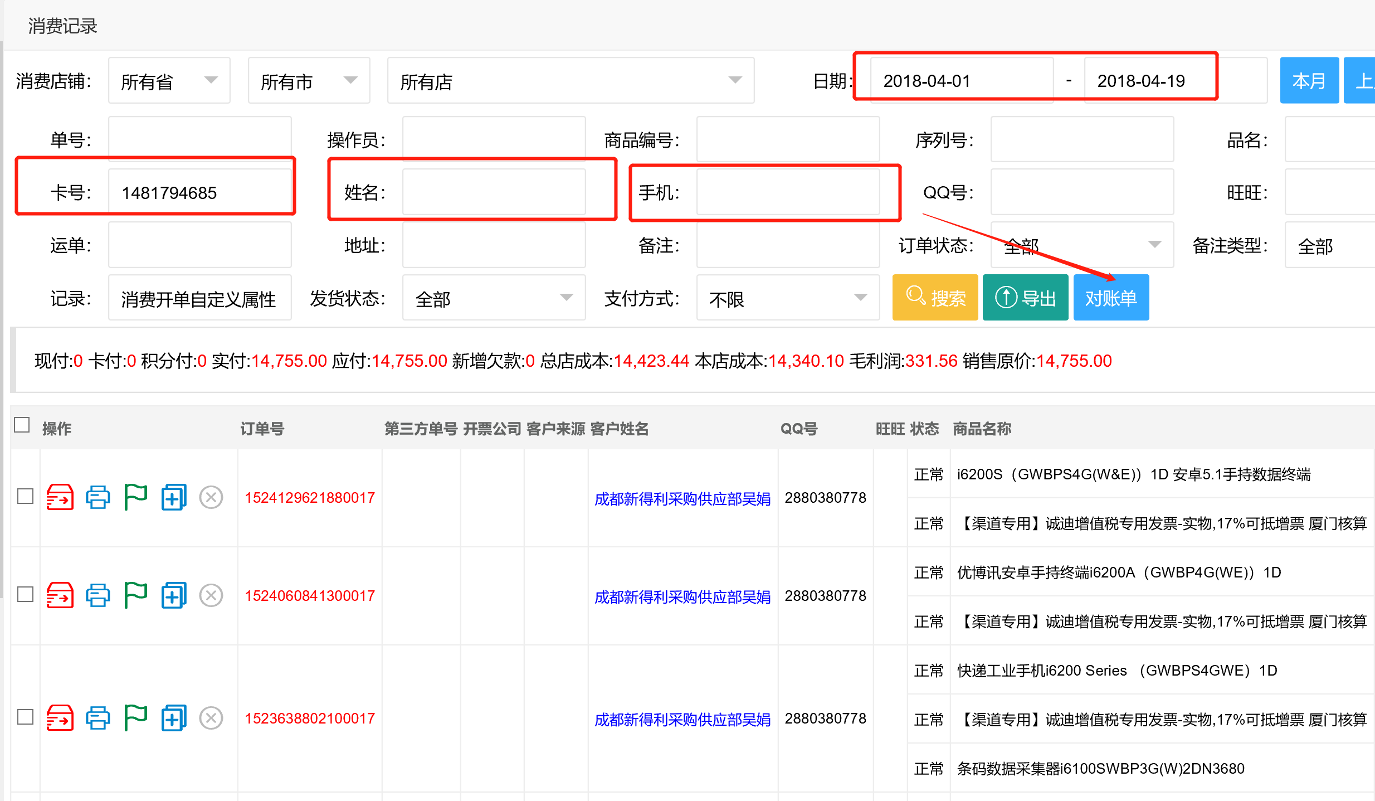Click the QQ号 input field

pyautogui.click(x=1082, y=192)
